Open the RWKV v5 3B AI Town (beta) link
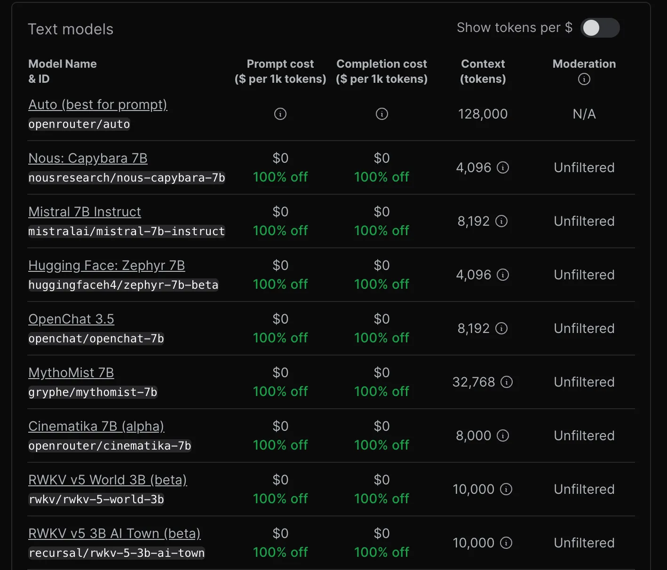This screenshot has height=570, width=667. 114,533
